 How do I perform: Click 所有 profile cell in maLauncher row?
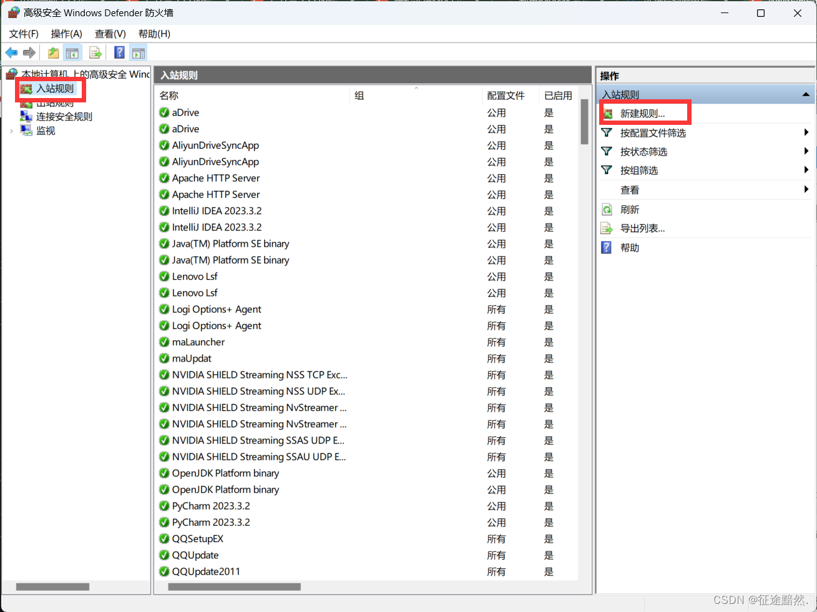click(x=497, y=342)
